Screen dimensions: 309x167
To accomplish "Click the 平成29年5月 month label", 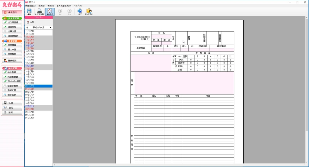I will tap(39, 27).
